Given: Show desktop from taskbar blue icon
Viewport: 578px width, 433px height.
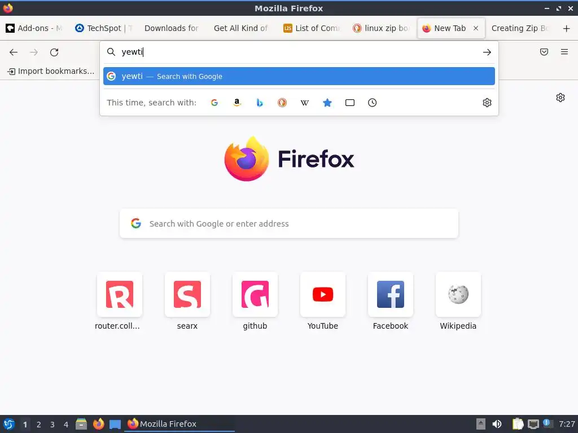Looking at the screenshot, I should pyautogui.click(x=115, y=424).
